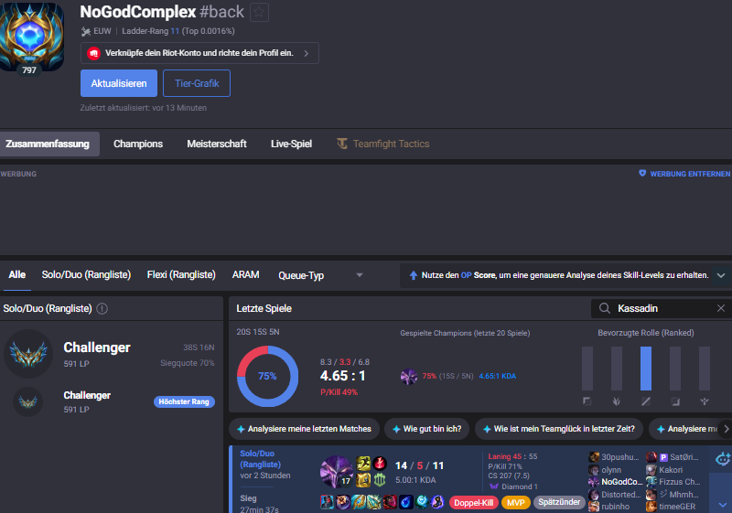This screenshot has height=513, width=732.
Task: Click the yellow keystone rune icon
Action: [x=363, y=479]
